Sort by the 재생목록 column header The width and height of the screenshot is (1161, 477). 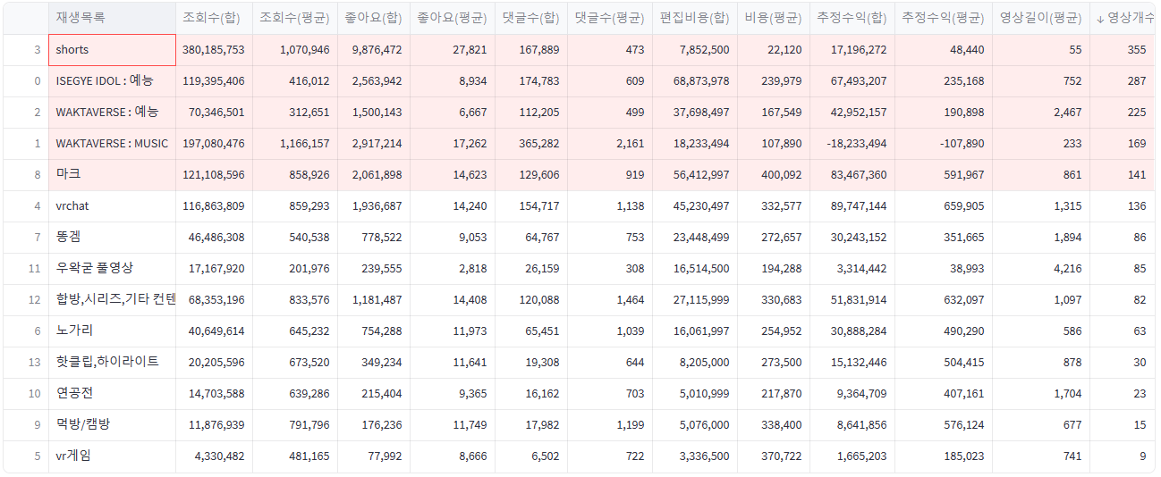(x=112, y=18)
